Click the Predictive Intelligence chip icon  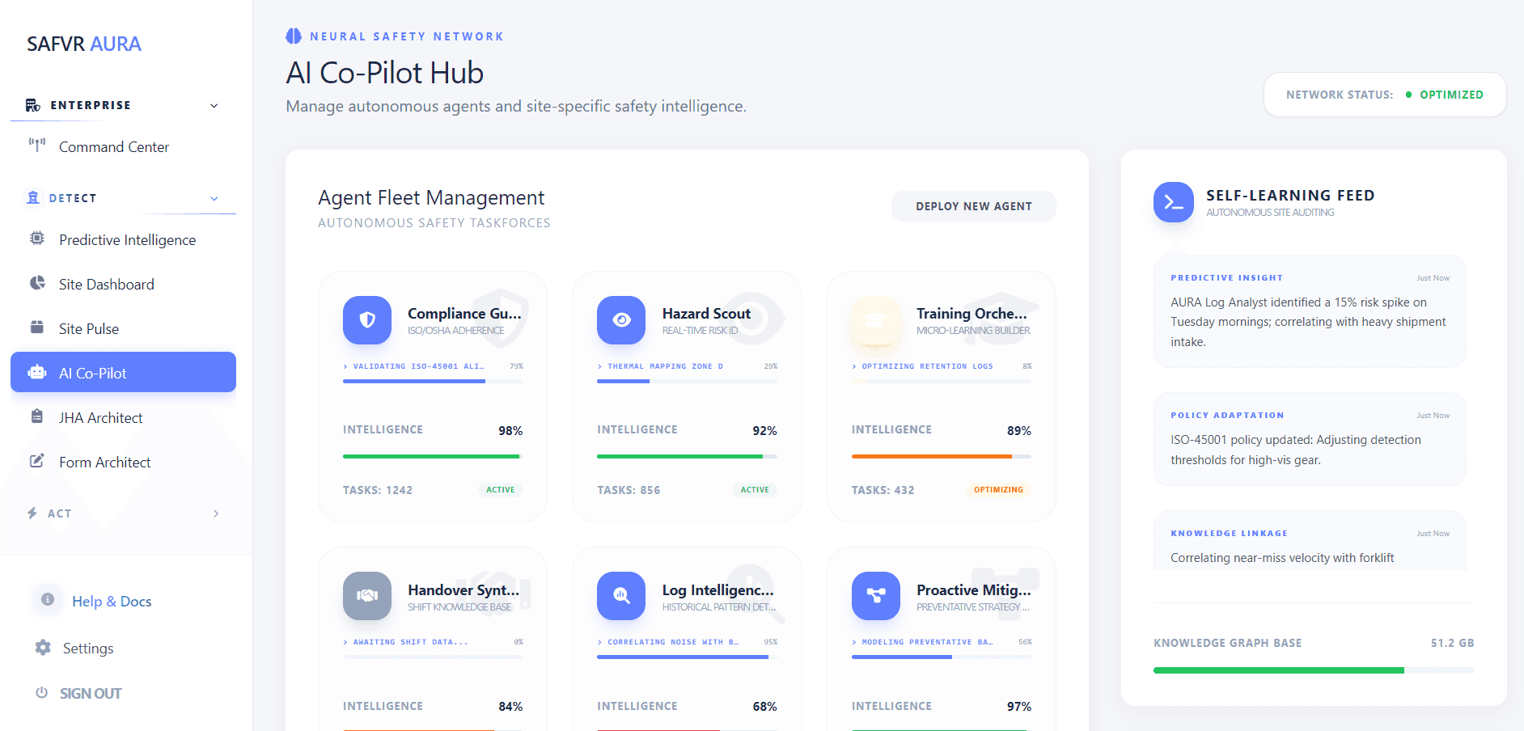[x=37, y=239]
